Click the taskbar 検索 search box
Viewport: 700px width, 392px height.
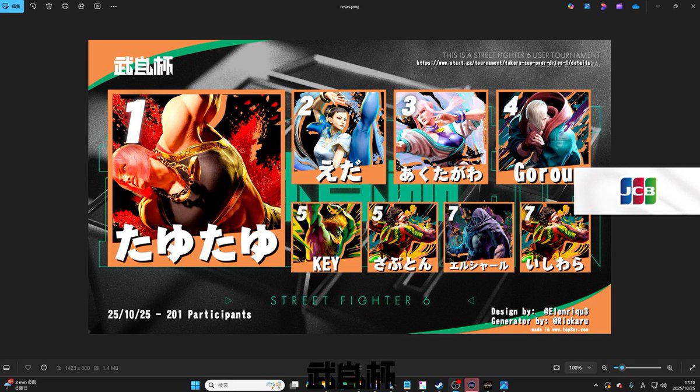pyautogui.click(x=245, y=385)
